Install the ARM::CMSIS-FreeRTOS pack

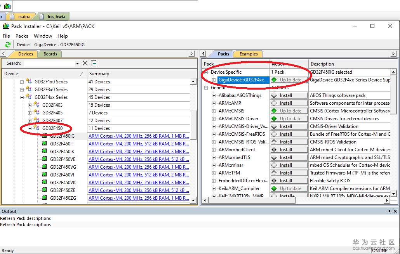click(289, 134)
